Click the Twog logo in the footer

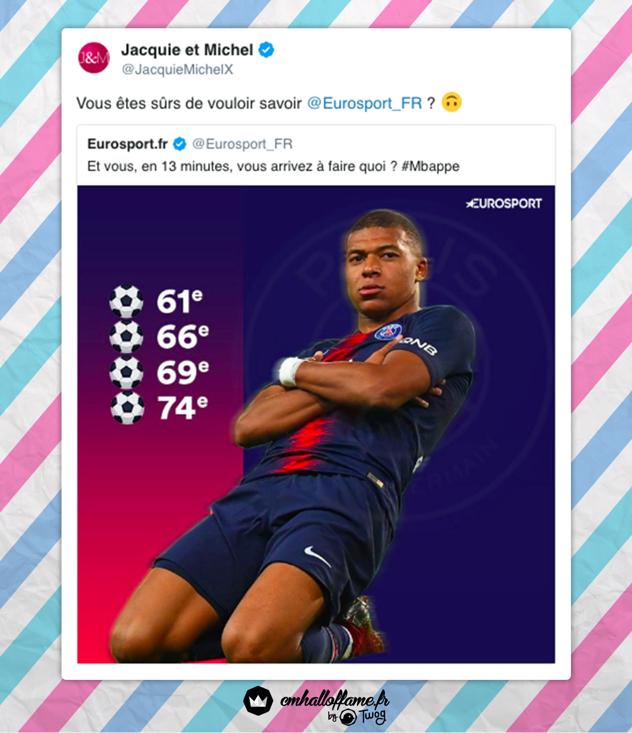tap(357, 717)
